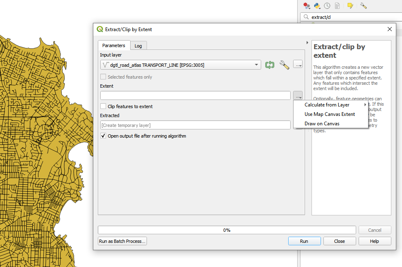Click the Extent input field

[x=195, y=95]
